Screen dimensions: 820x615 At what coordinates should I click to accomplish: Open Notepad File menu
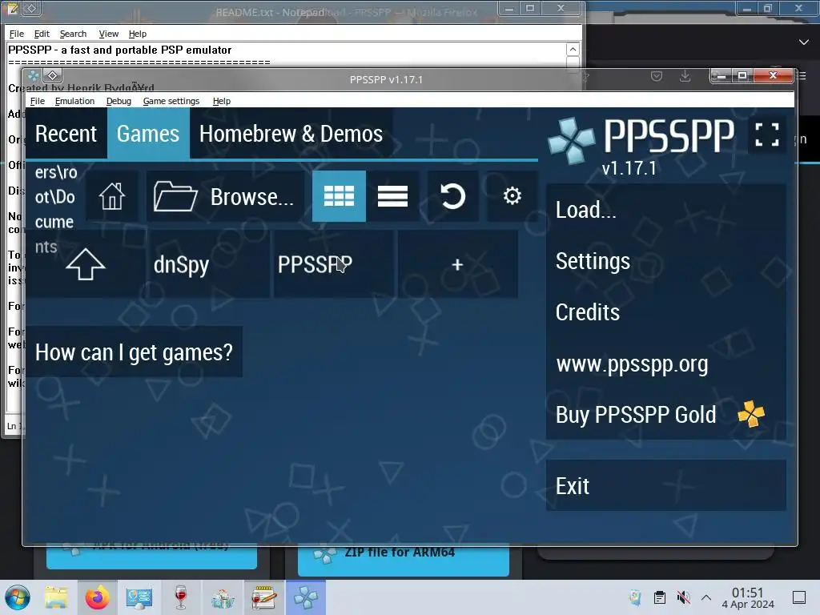click(16, 34)
